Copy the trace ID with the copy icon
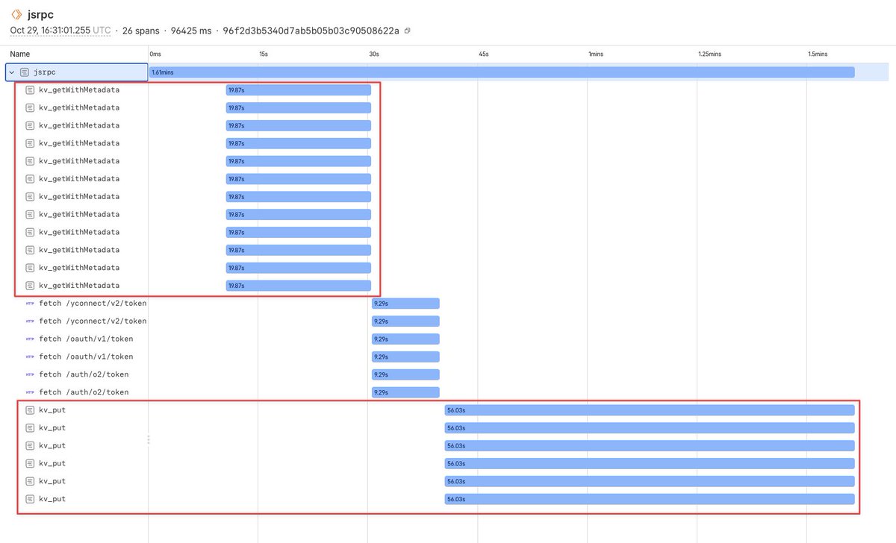The width and height of the screenshot is (896, 543). click(407, 31)
